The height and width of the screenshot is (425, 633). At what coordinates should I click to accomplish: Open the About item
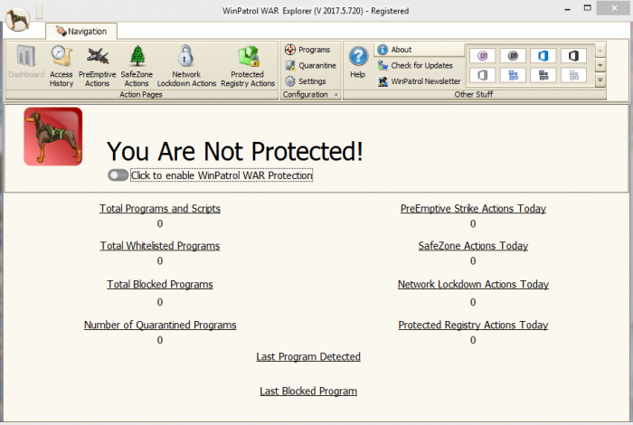[419, 50]
